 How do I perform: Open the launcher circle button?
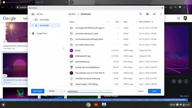[x=3, y=105]
